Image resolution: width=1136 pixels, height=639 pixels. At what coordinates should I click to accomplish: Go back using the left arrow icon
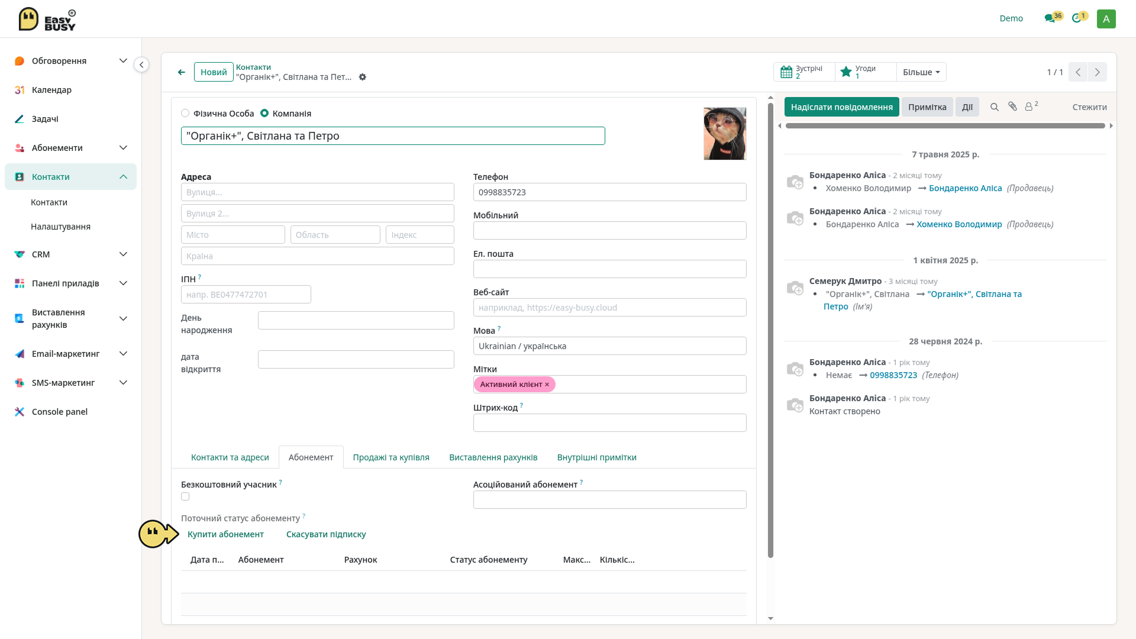(x=182, y=72)
